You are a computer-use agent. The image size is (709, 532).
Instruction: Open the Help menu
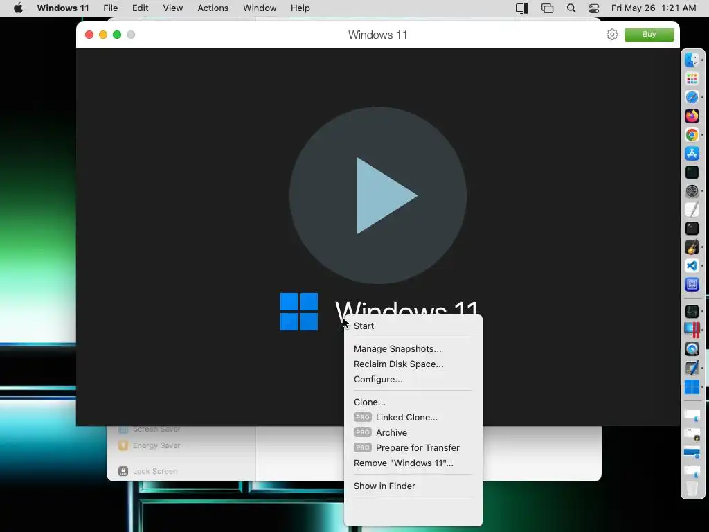pyautogui.click(x=300, y=8)
